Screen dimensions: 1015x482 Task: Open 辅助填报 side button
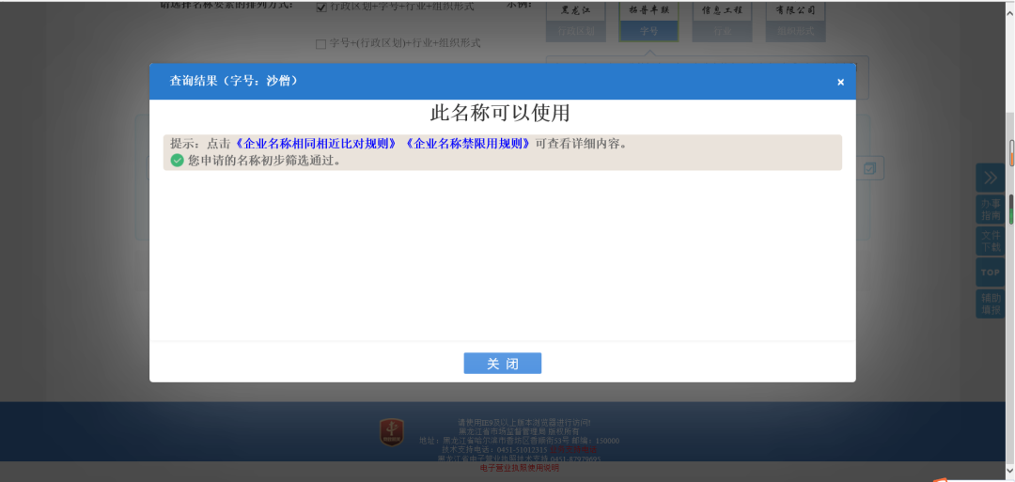(x=990, y=304)
